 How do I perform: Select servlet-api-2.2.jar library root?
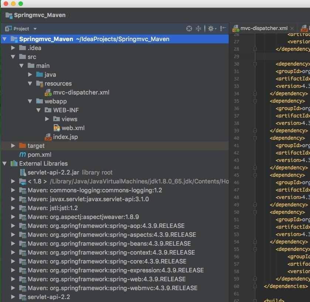click(70, 173)
